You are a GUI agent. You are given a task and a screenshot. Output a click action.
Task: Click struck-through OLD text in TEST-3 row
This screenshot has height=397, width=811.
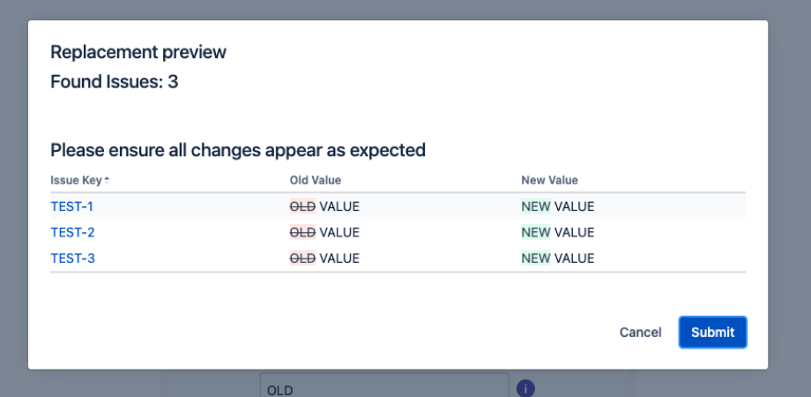click(x=302, y=258)
